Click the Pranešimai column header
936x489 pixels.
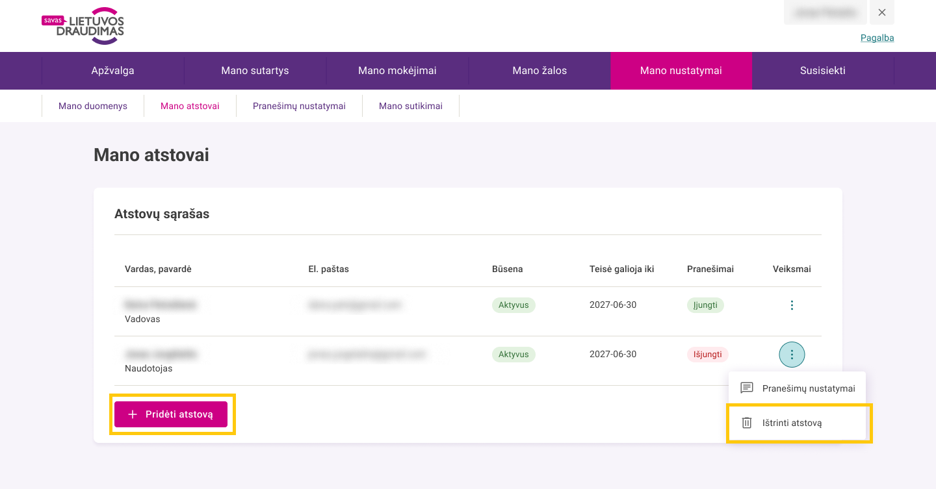click(x=710, y=269)
